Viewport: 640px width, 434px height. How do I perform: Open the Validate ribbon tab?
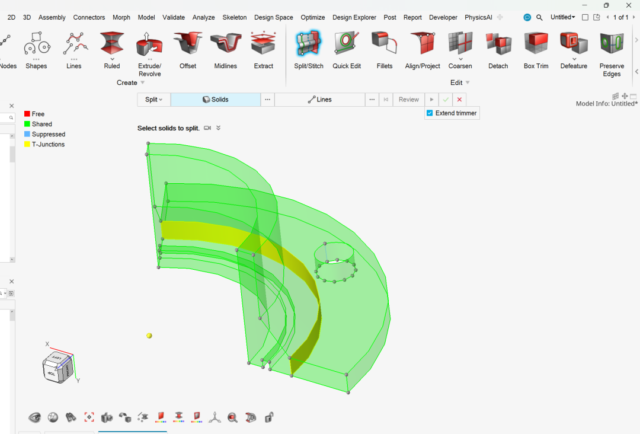(174, 18)
